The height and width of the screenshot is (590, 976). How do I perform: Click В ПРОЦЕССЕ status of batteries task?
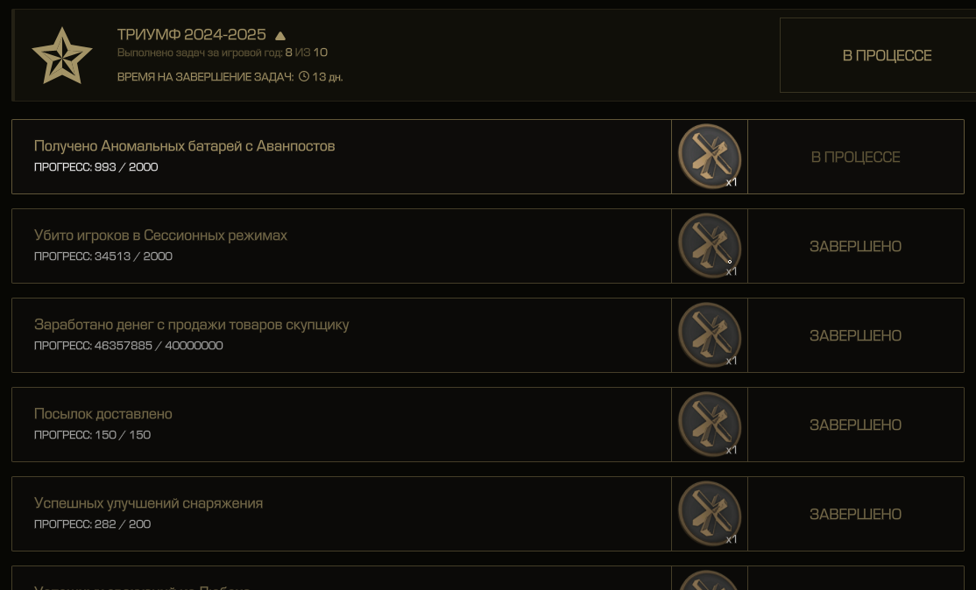(x=855, y=157)
